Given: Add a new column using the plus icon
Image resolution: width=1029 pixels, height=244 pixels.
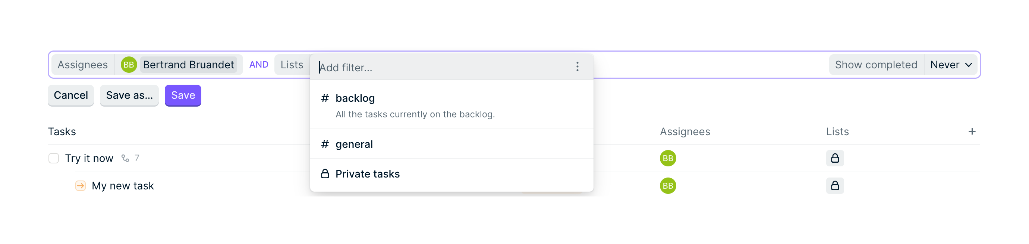Looking at the screenshot, I should point(972,131).
